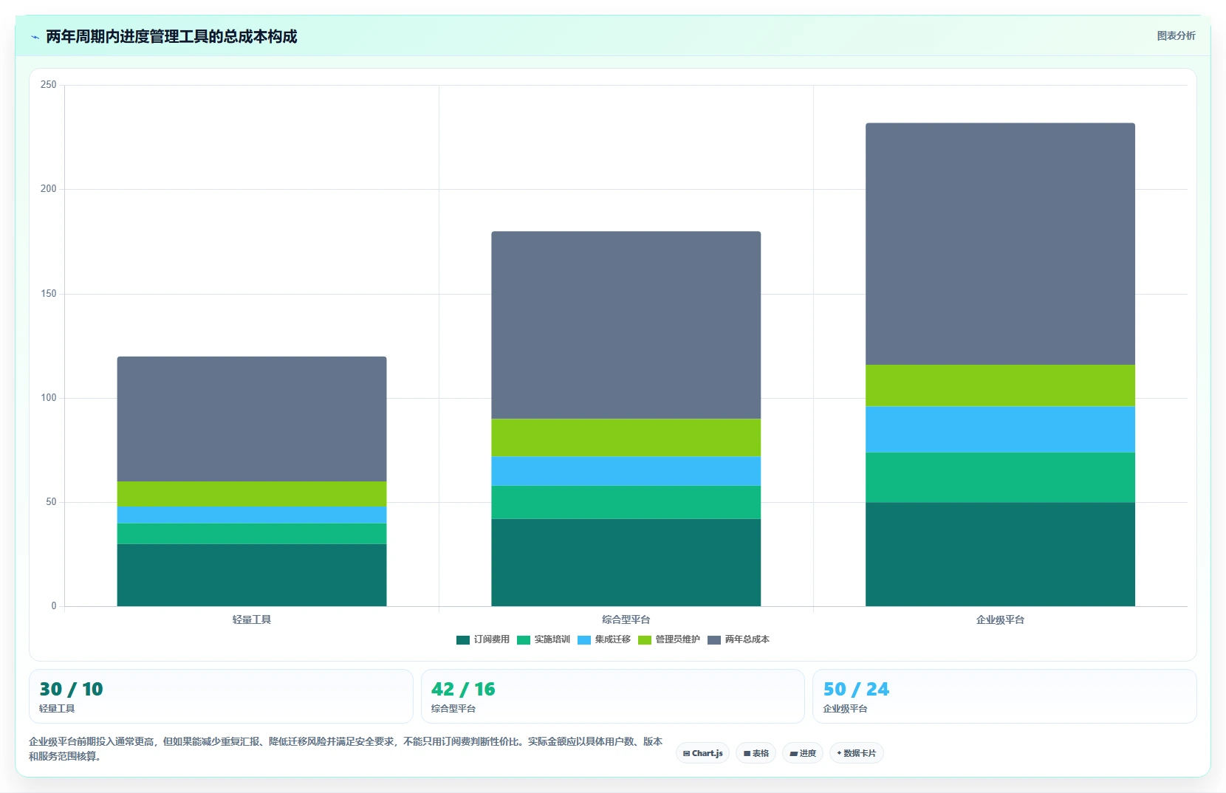Click the 150 y-axis tick label
1226x793 pixels.
(48, 294)
